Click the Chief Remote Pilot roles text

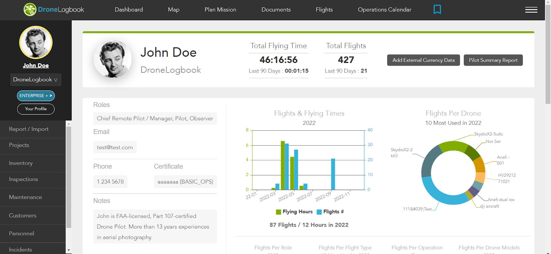tap(155, 119)
